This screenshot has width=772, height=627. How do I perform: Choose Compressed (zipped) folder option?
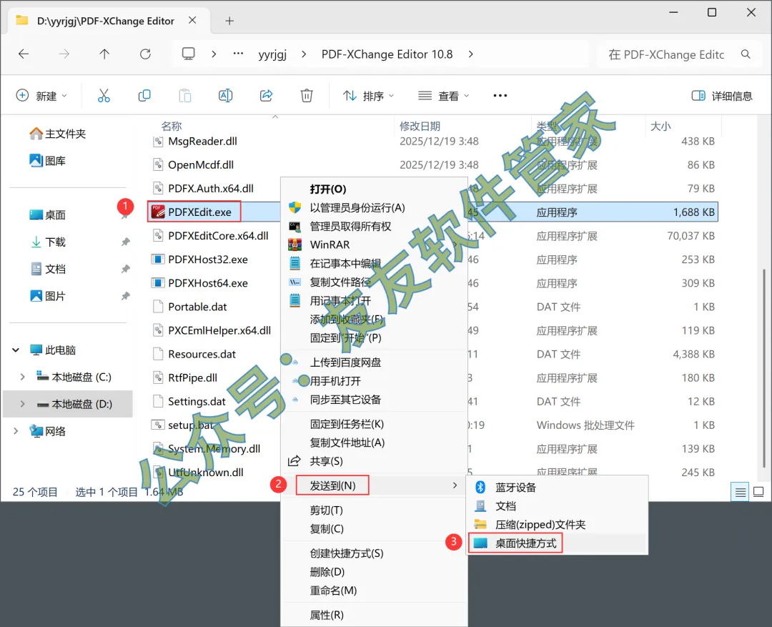click(x=556, y=525)
